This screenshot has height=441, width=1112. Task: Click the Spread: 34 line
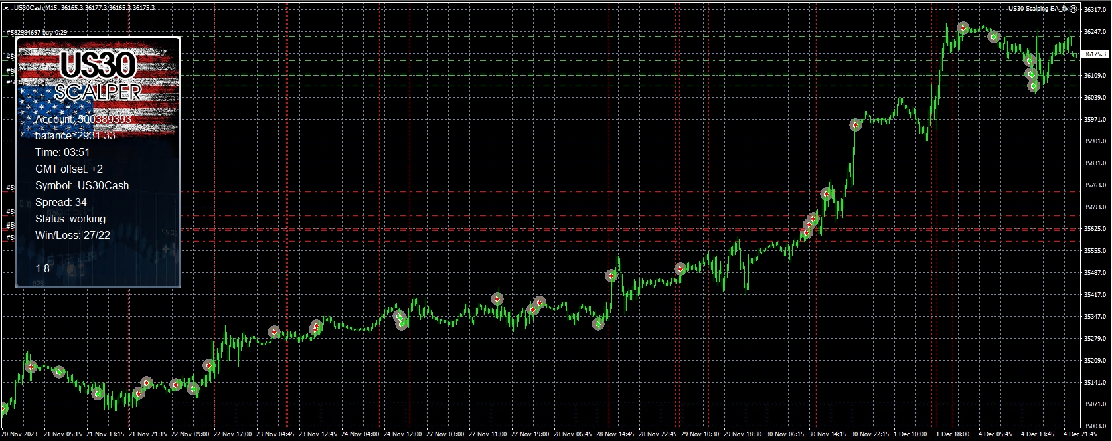point(61,202)
